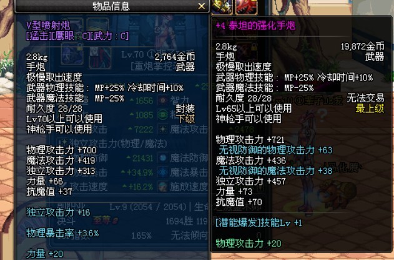Click the +4 泰坦的强化手炮 item title
The height and width of the screenshot is (260, 394).
pyautogui.click(x=255, y=26)
